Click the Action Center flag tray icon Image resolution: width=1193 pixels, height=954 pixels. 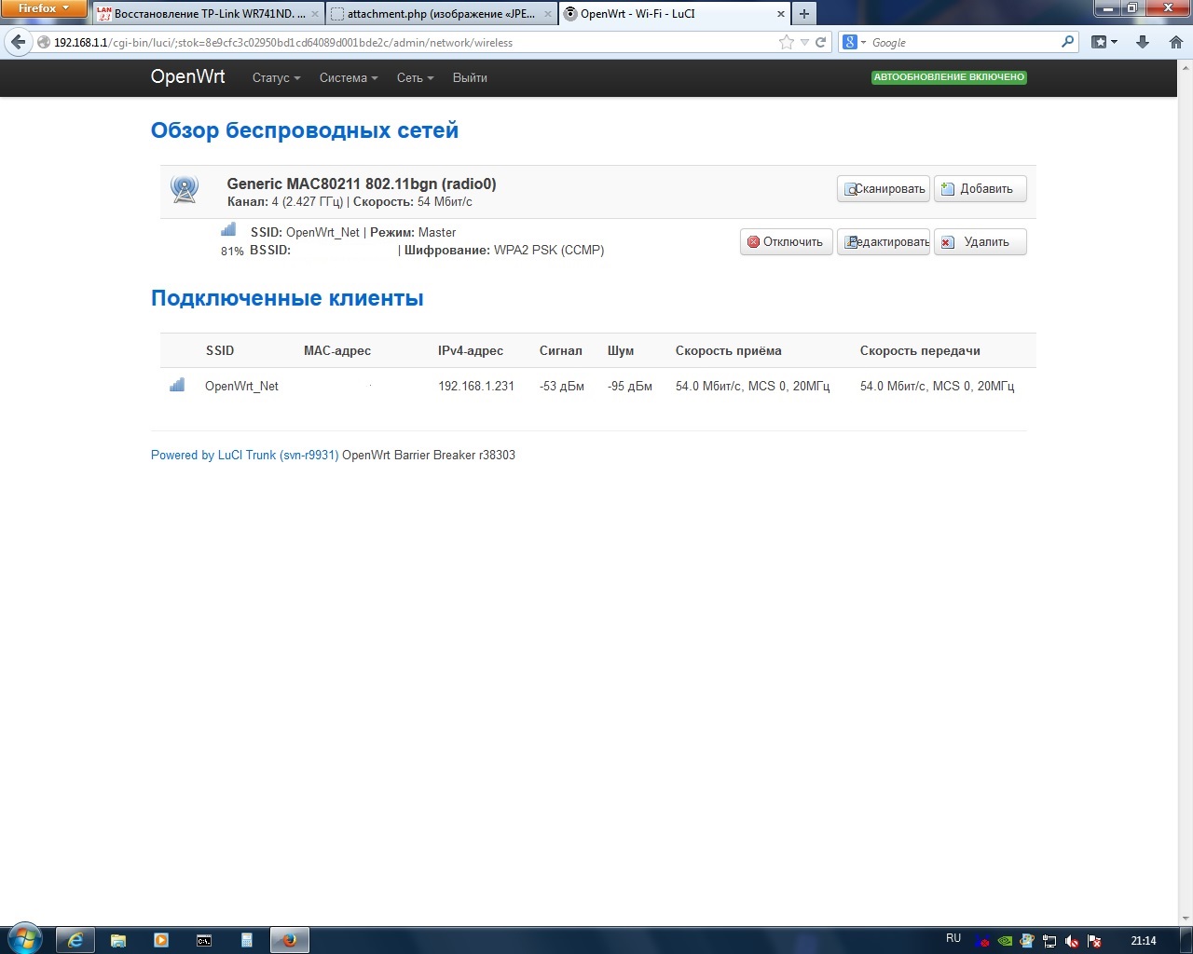point(1094,941)
